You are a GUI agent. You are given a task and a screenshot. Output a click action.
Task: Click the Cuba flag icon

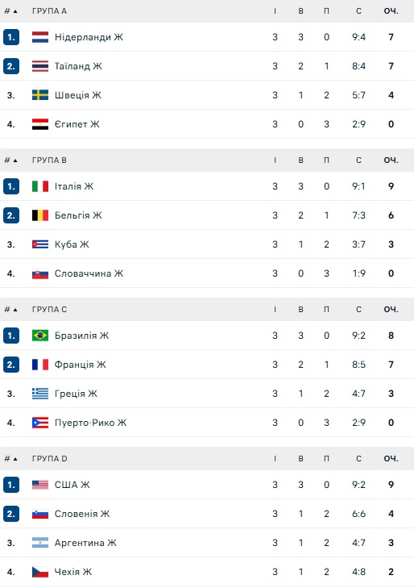pyautogui.click(x=40, y=244)
